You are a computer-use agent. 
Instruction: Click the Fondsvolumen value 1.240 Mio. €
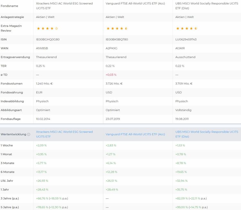(x=45, y=83)
